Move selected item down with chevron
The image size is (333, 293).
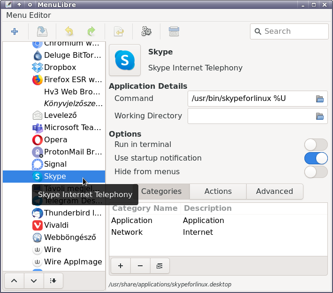point(34,281)
